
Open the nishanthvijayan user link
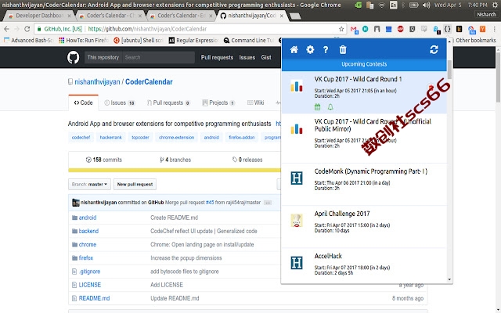tap(97, 81)
